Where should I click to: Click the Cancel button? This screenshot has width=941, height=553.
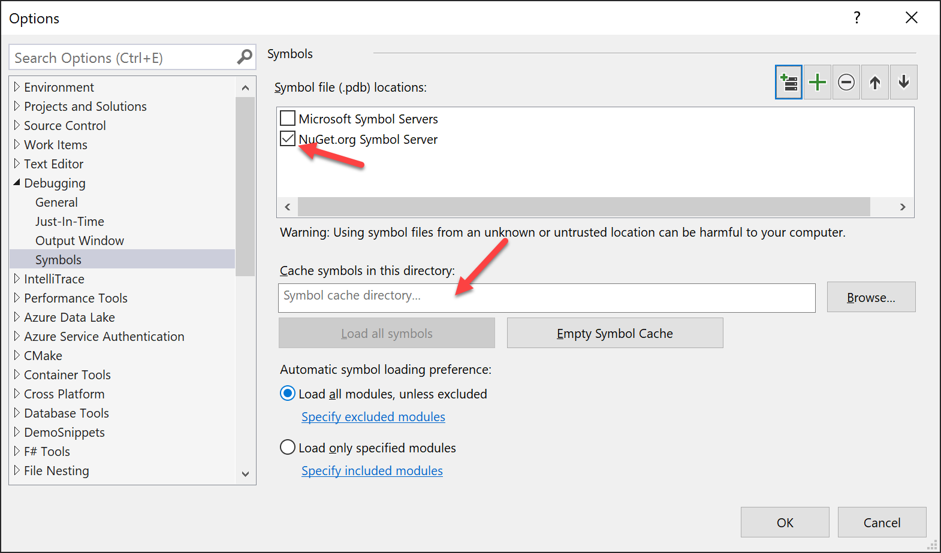882,522
